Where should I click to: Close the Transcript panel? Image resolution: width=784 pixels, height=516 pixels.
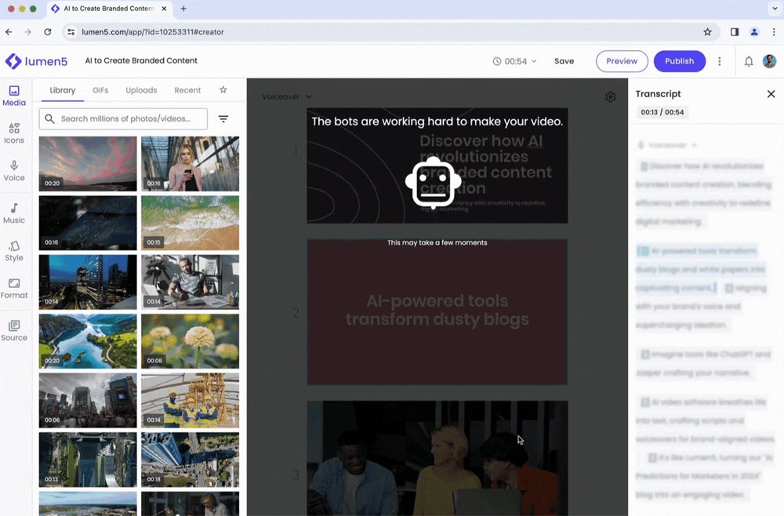coord(771,94)
